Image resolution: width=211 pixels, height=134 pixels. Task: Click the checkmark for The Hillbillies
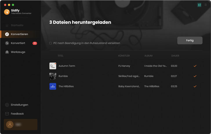pos(195,86)
